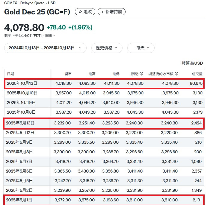Click the 日期 column header
Viewport: 216px width, 205px height.
10,74
